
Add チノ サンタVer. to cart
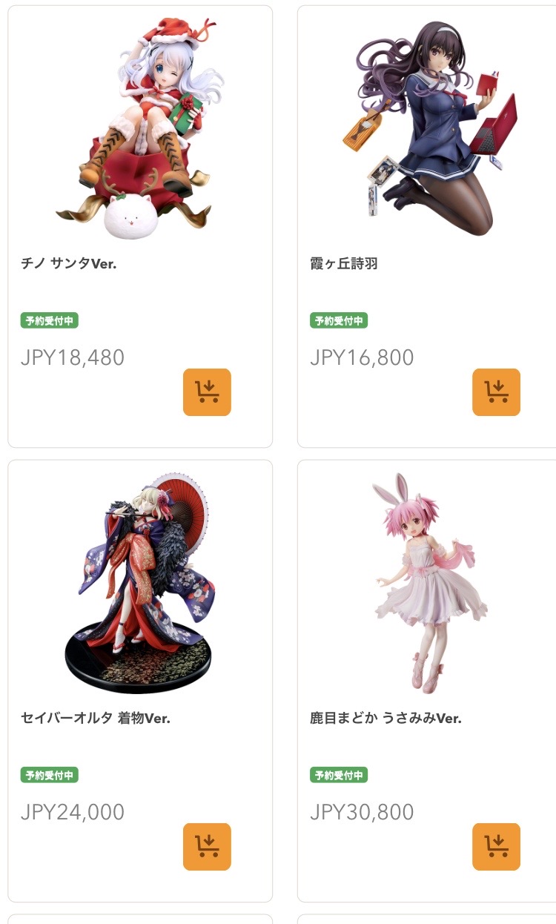click(x=207, y=392)
